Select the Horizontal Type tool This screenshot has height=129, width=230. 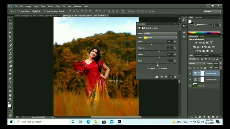10,83
